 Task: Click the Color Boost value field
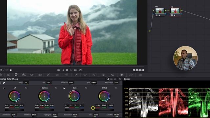coord(14,115)
